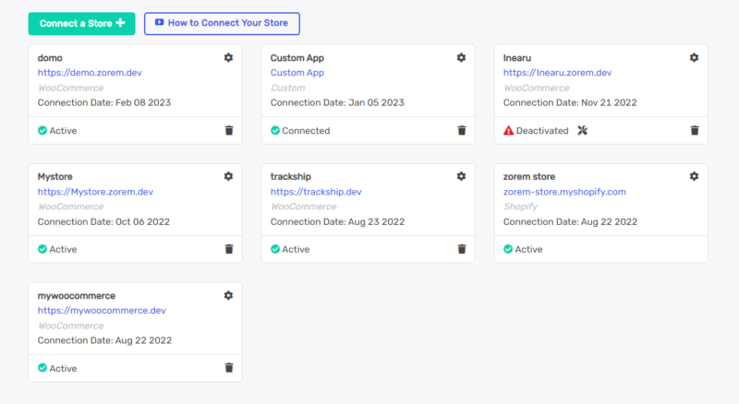Click Connection Date: Nov 21 2022
Screen dimensions: 739x404
coord(570,102)
